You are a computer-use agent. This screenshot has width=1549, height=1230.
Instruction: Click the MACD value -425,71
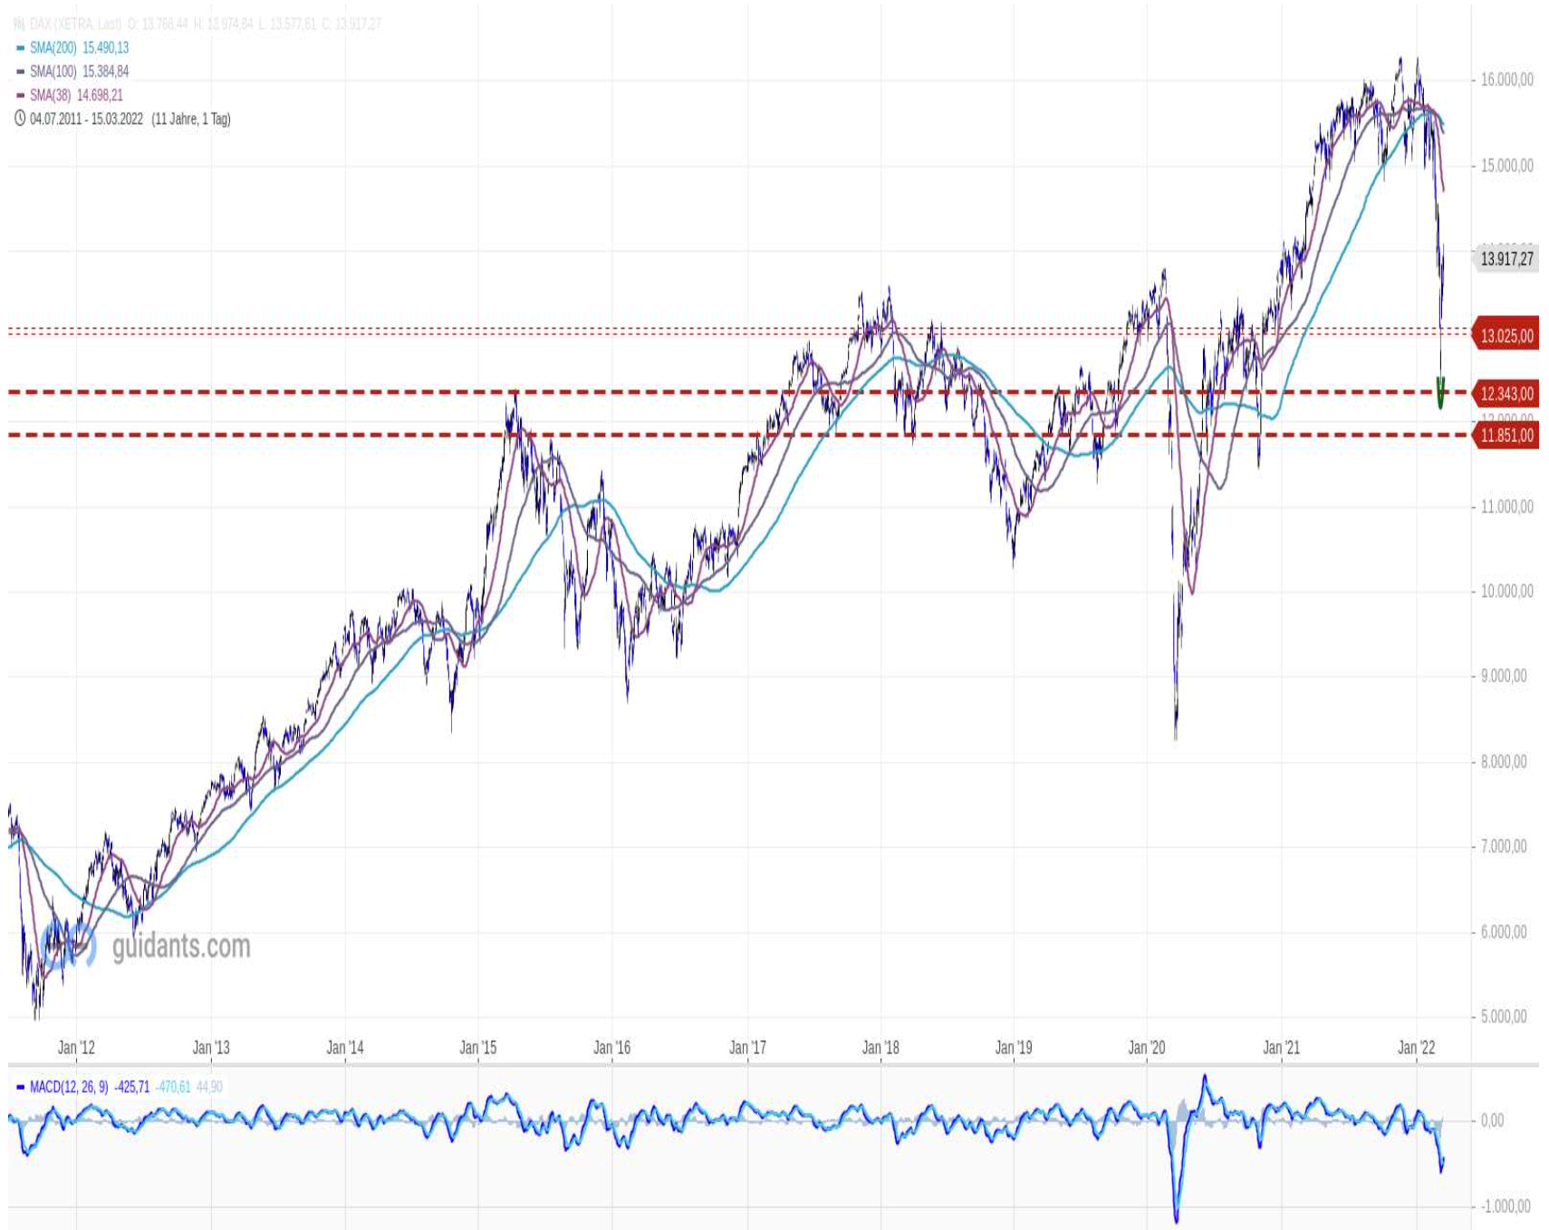click(132, 1087)
